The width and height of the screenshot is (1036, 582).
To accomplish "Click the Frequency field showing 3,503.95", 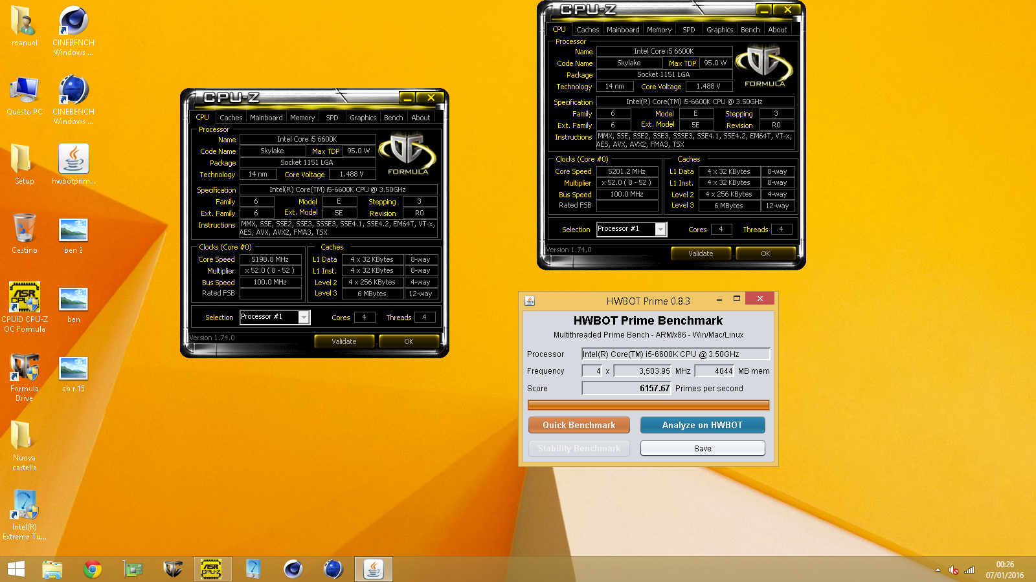I will pos(642,371).
